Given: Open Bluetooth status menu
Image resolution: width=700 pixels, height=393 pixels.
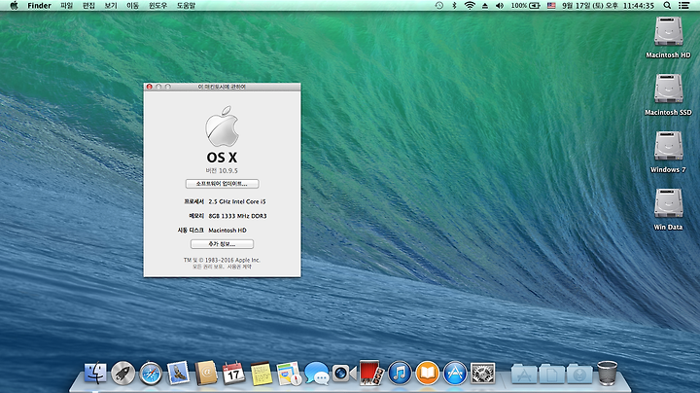Looking at the screenshot, I should pyautogui.click(x=454, y=6).
